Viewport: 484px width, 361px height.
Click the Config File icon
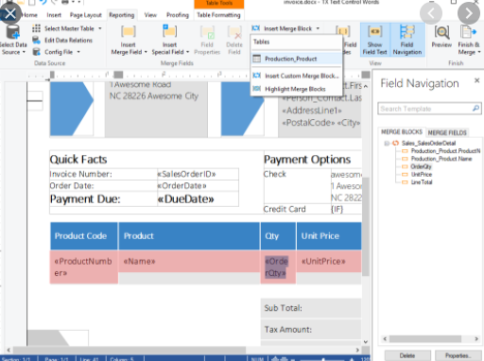click(36, 52)
